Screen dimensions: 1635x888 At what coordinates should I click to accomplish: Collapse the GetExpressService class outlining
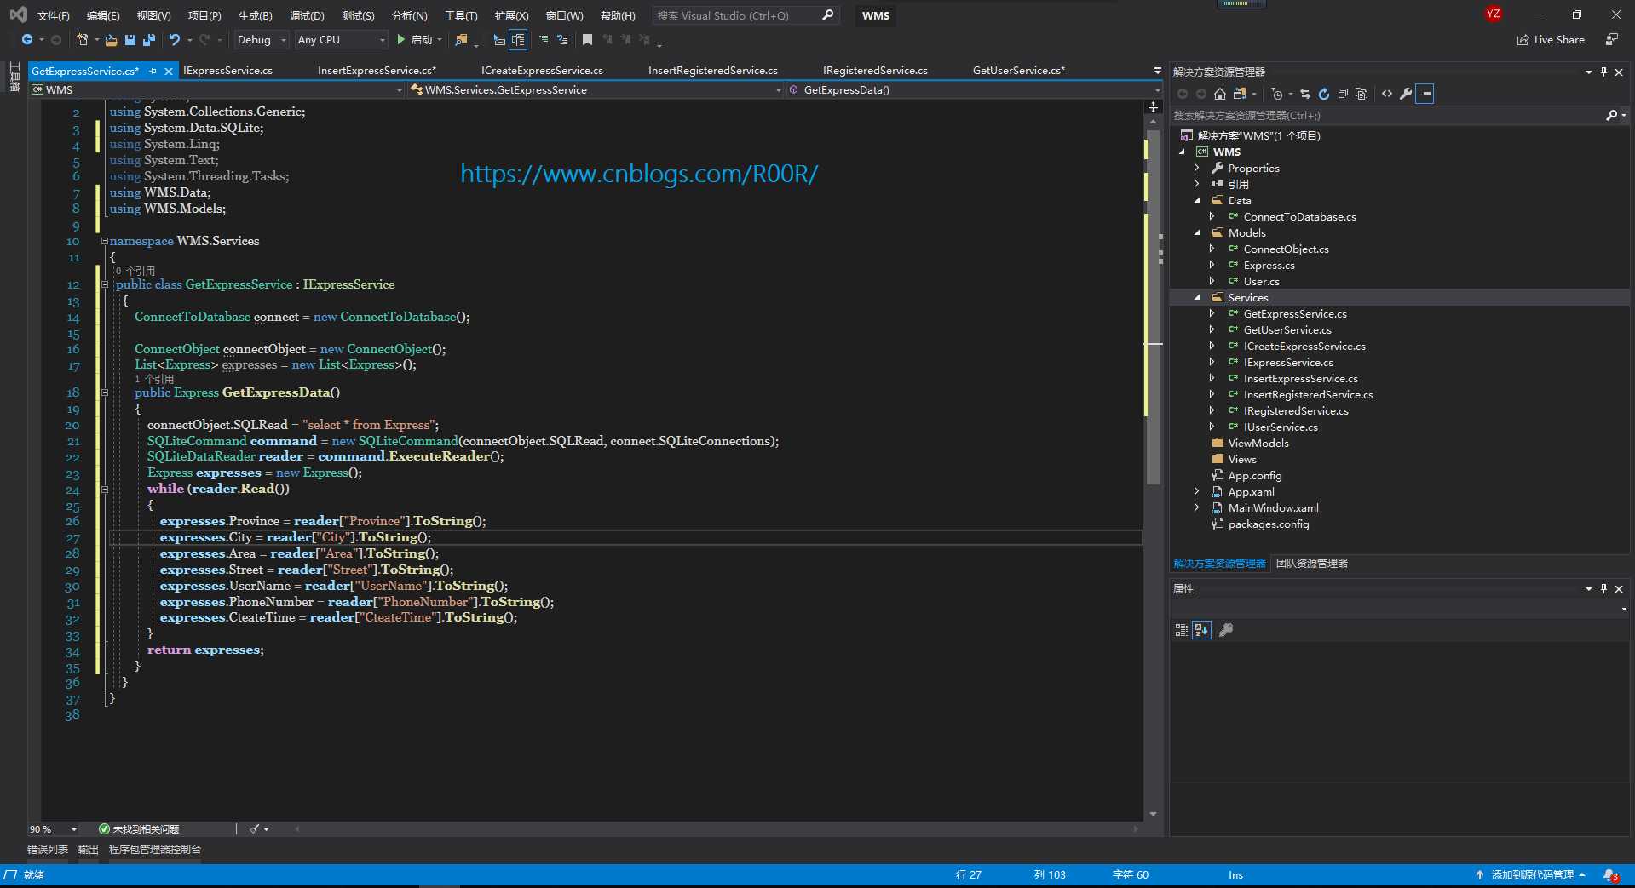coord(105,284)
